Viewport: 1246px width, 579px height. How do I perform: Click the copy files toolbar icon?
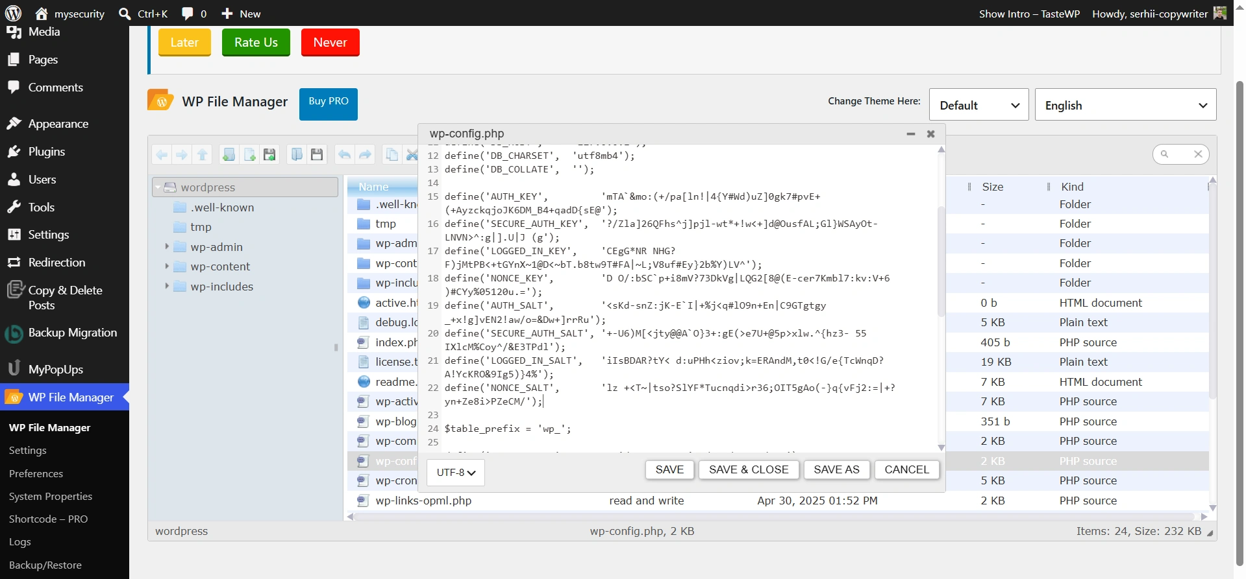pos(392,154)
